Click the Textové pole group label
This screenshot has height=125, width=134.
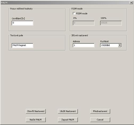pyautogui.click(x=16, y=35)
